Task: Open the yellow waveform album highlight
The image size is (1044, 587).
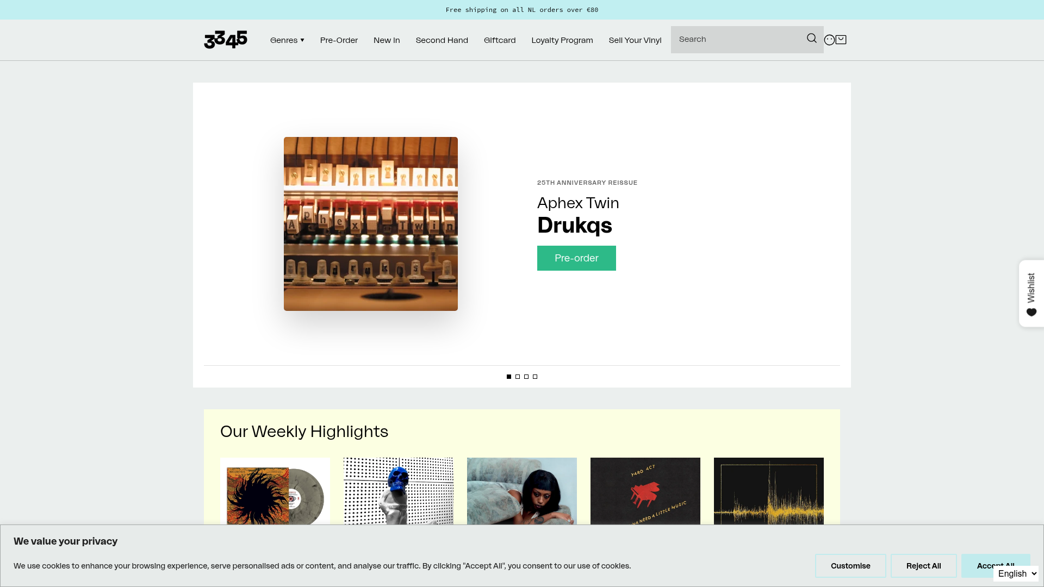Action: (x=769, y=491)
